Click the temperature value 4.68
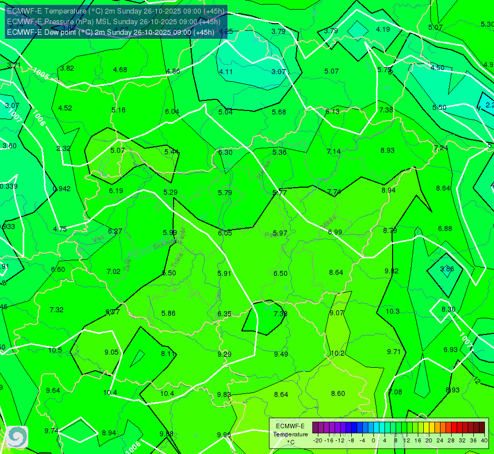The height and width of the screenshot is (454, 494). tap(120, 70)
